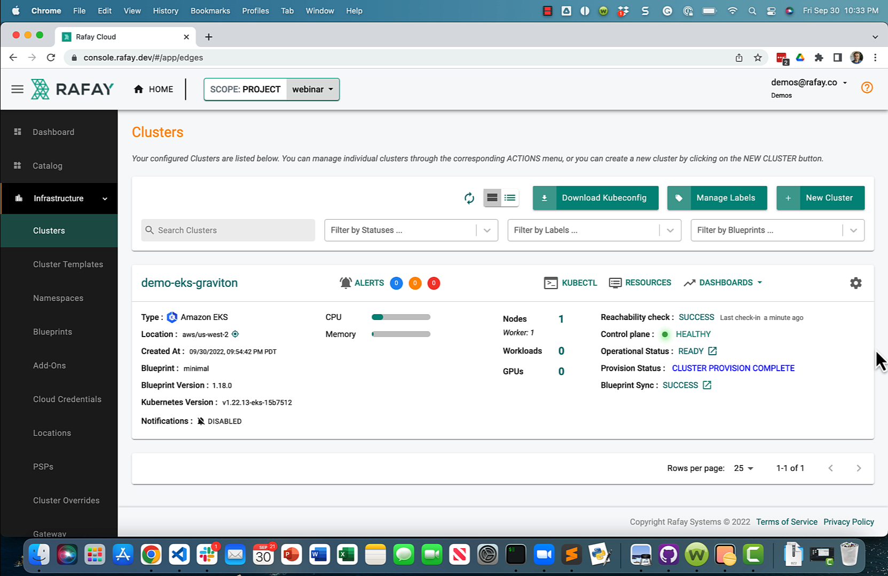
Task: Refresh the clusters list
Action: pos(469,198)
